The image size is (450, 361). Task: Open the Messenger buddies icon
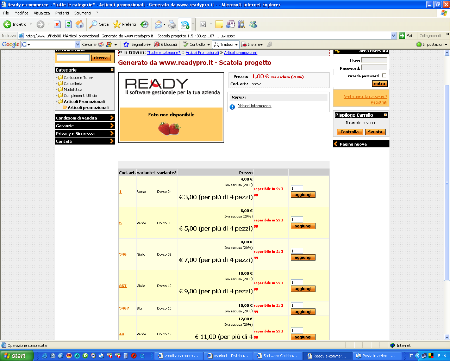253,24
